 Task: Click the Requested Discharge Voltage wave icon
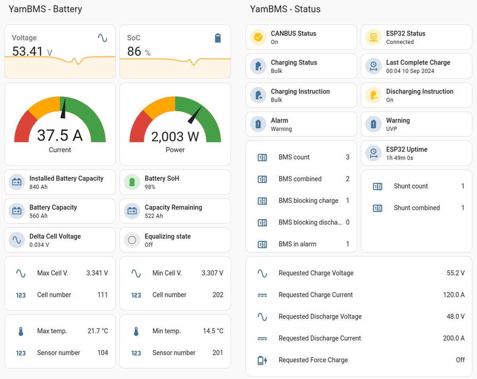[262, 317]
